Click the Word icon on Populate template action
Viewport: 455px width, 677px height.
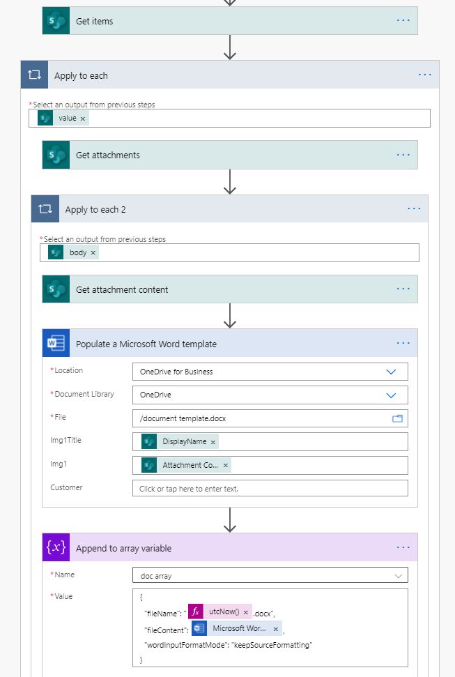click(56, 343)
